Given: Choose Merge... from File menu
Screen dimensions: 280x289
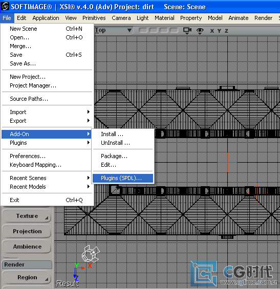Looking at the screenshot, I should 47,46.
